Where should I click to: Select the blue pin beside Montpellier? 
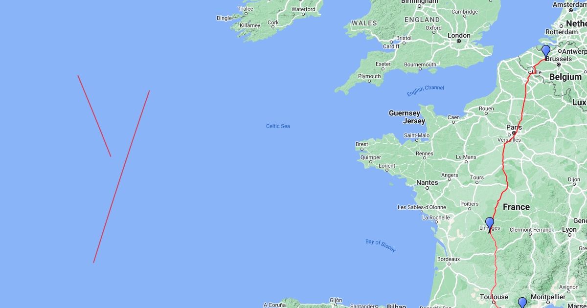pos(522,303)
